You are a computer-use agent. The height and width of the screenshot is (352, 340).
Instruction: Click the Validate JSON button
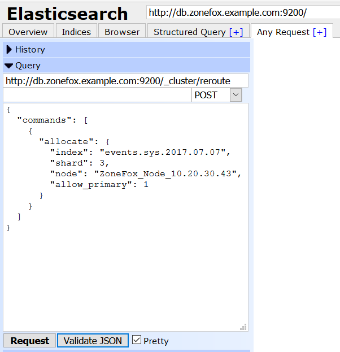(x=93, y=341)
